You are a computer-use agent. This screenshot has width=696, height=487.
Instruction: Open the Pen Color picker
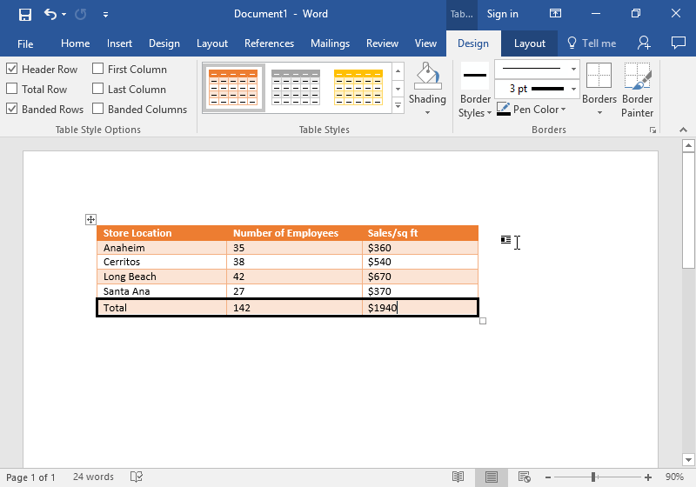(x=531, y=109)
